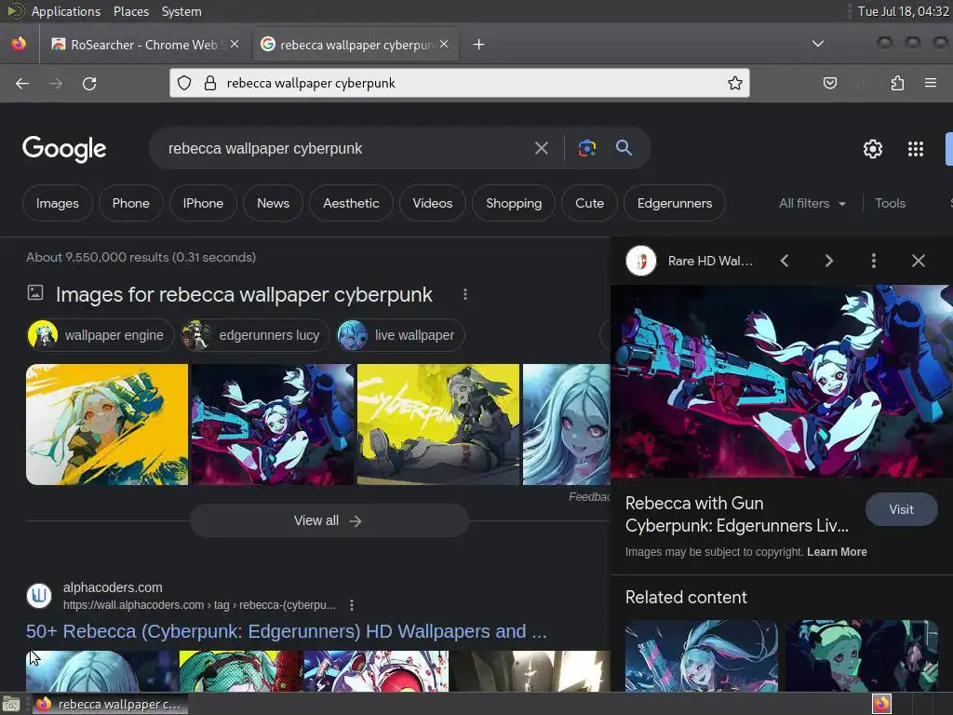This screenshot has height=715, width=953.
Task: Select the Edgerunners filter chip
Action: (x=675, y=203)
